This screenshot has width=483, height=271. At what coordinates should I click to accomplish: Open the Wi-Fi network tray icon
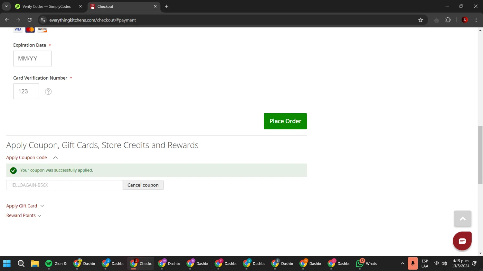coord(437,264)
